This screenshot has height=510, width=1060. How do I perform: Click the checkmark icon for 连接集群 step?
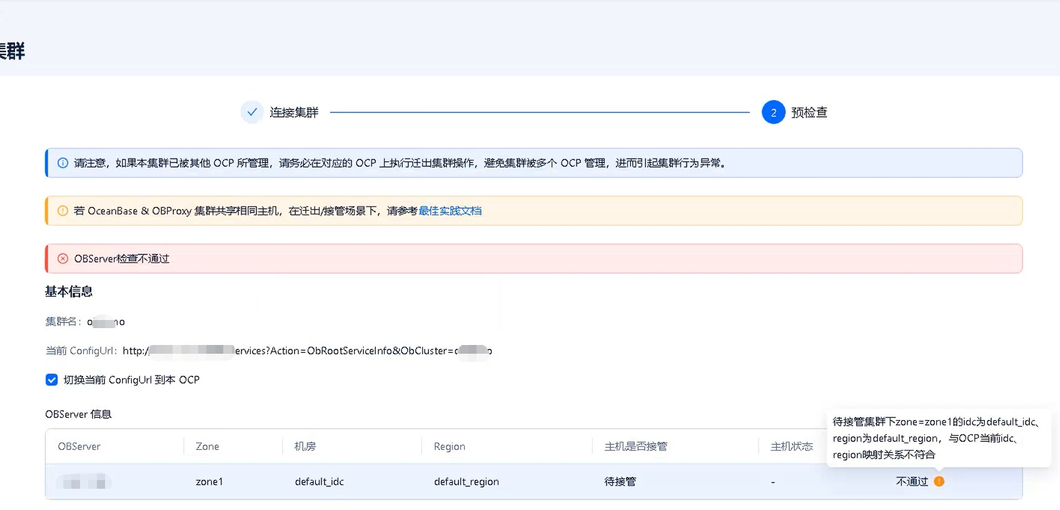251,112
